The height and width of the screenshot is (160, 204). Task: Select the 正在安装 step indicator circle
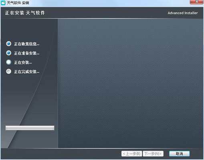tap(9, 62)
